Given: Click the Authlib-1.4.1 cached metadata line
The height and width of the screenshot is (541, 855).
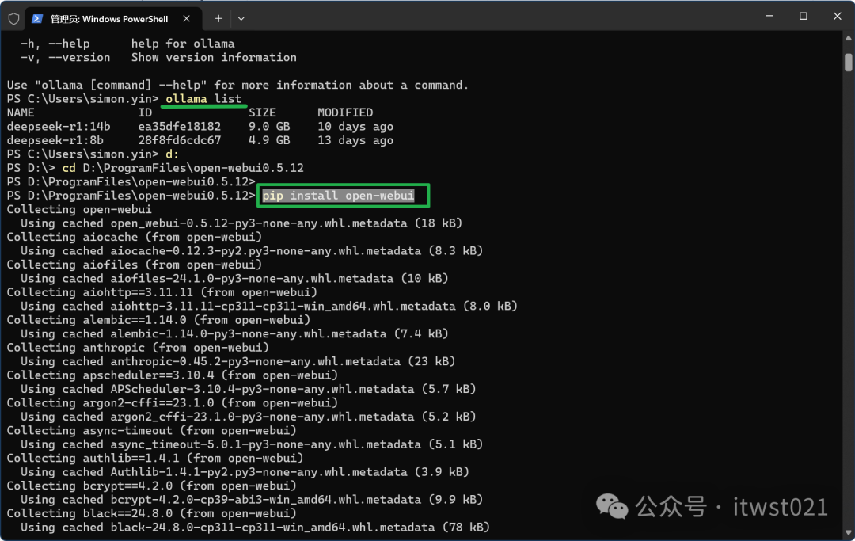Looking at the screenshot, I should (245, 472).
